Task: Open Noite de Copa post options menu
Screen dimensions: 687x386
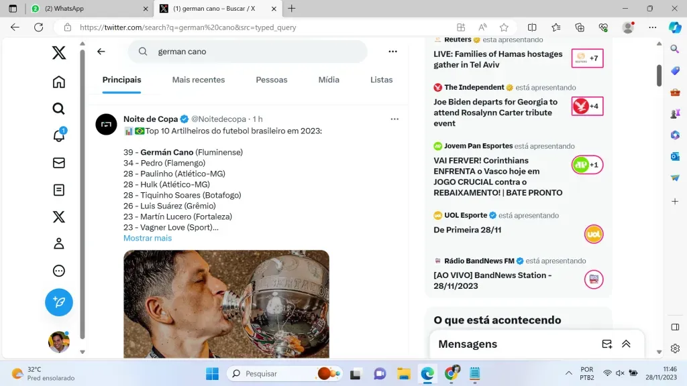Action: pos(394,119)
